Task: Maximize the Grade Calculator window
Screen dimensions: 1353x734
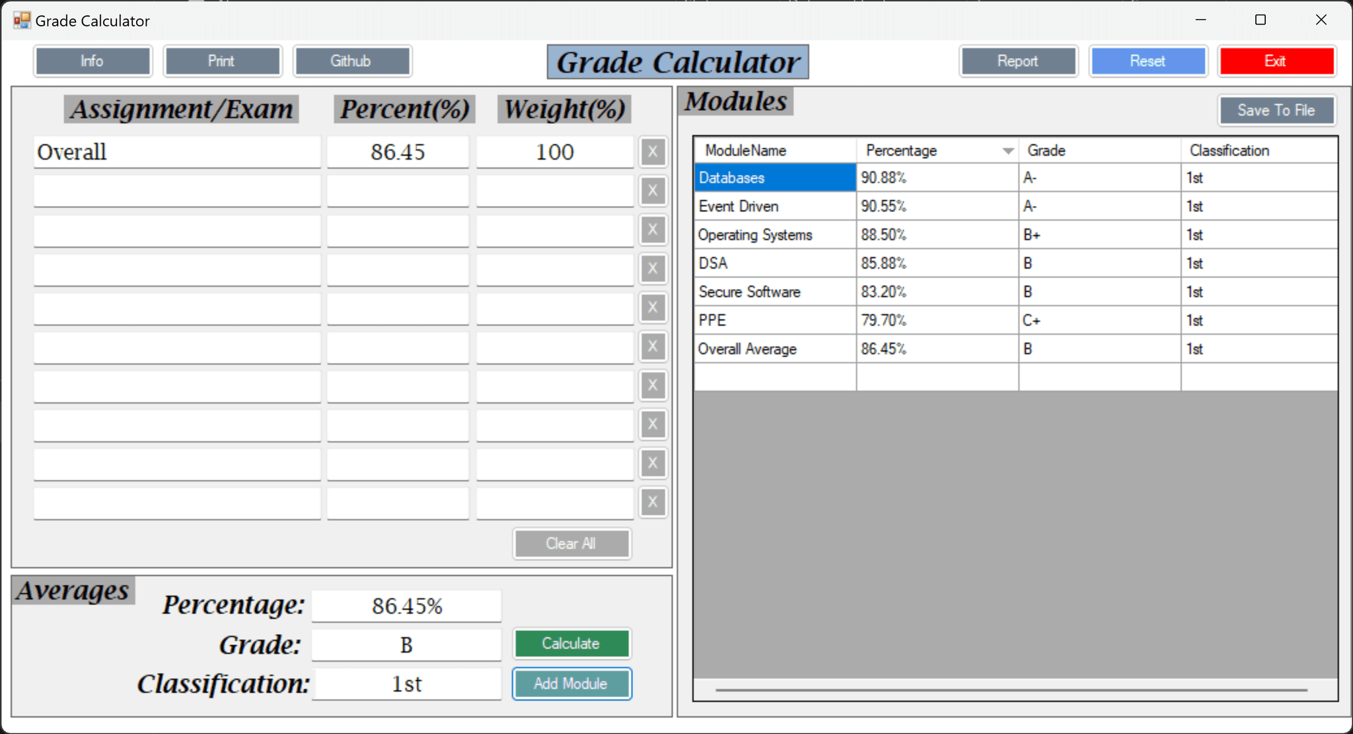Action: pos(1261,20)
